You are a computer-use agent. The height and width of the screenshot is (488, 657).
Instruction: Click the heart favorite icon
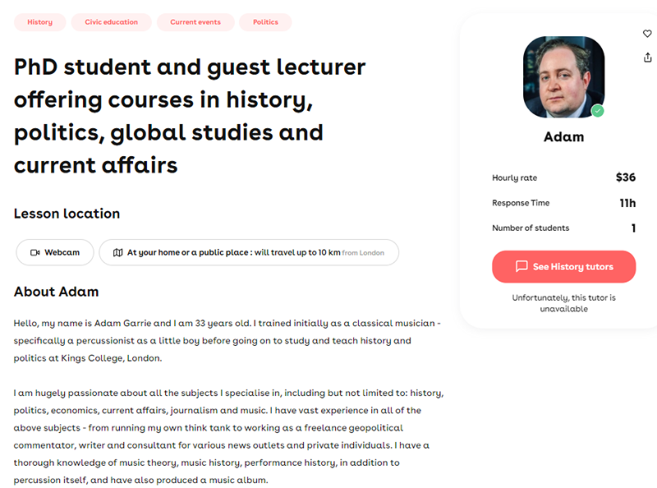click(647, 34)
